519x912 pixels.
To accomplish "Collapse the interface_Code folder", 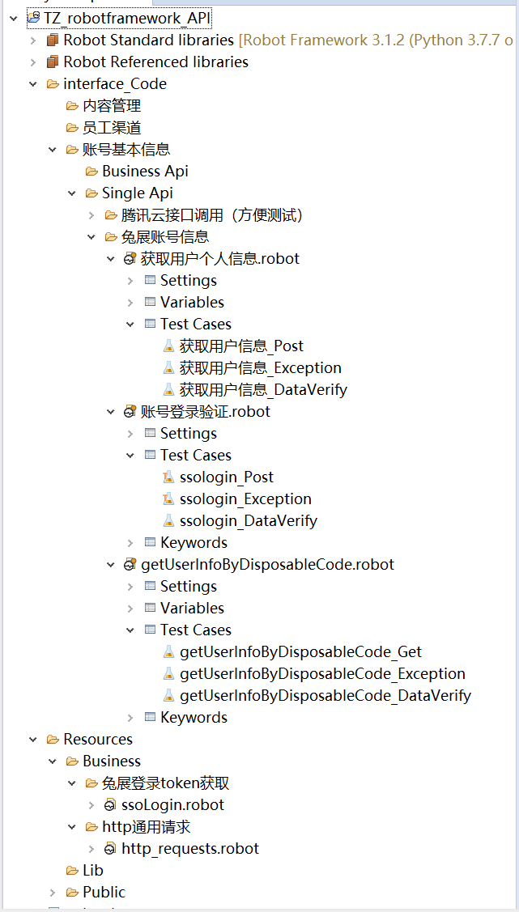I will click(33, 84).
